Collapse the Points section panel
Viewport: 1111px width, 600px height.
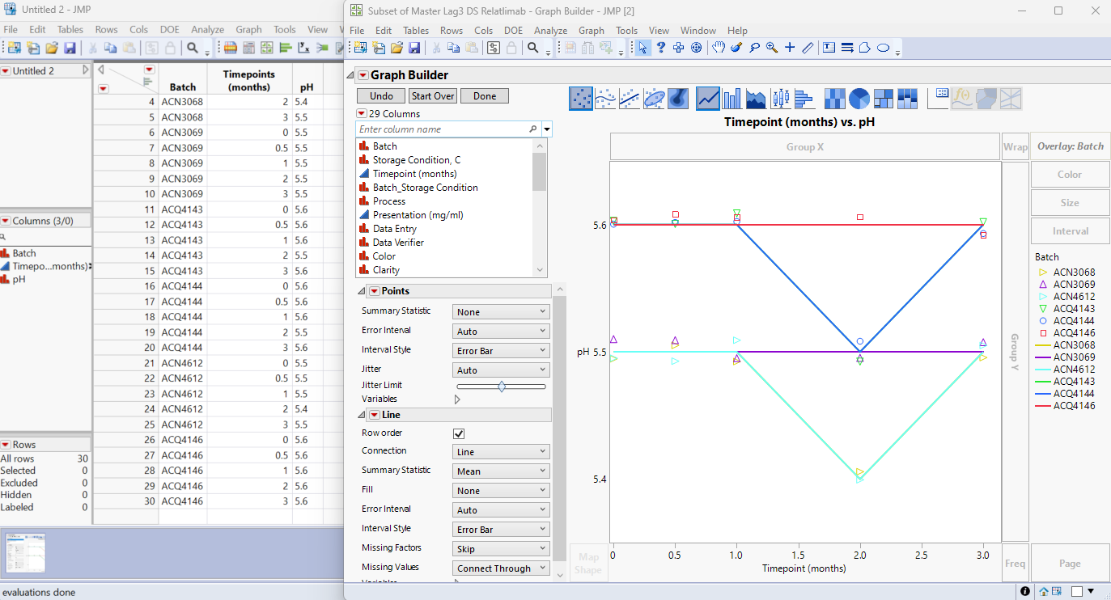coord(361,290)
